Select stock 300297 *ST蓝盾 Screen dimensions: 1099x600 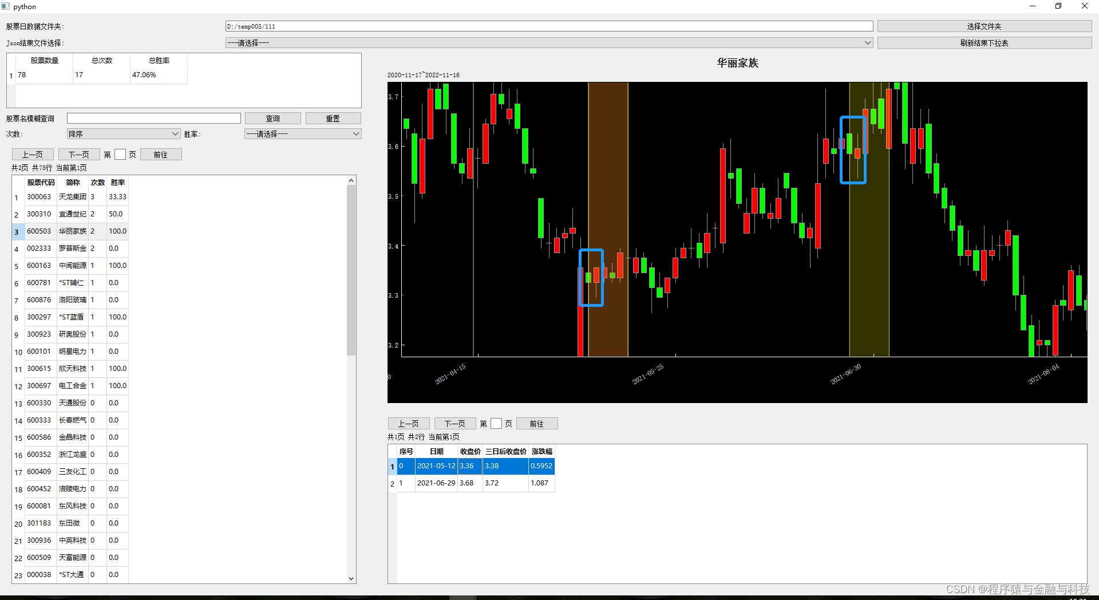pos(71,317)
